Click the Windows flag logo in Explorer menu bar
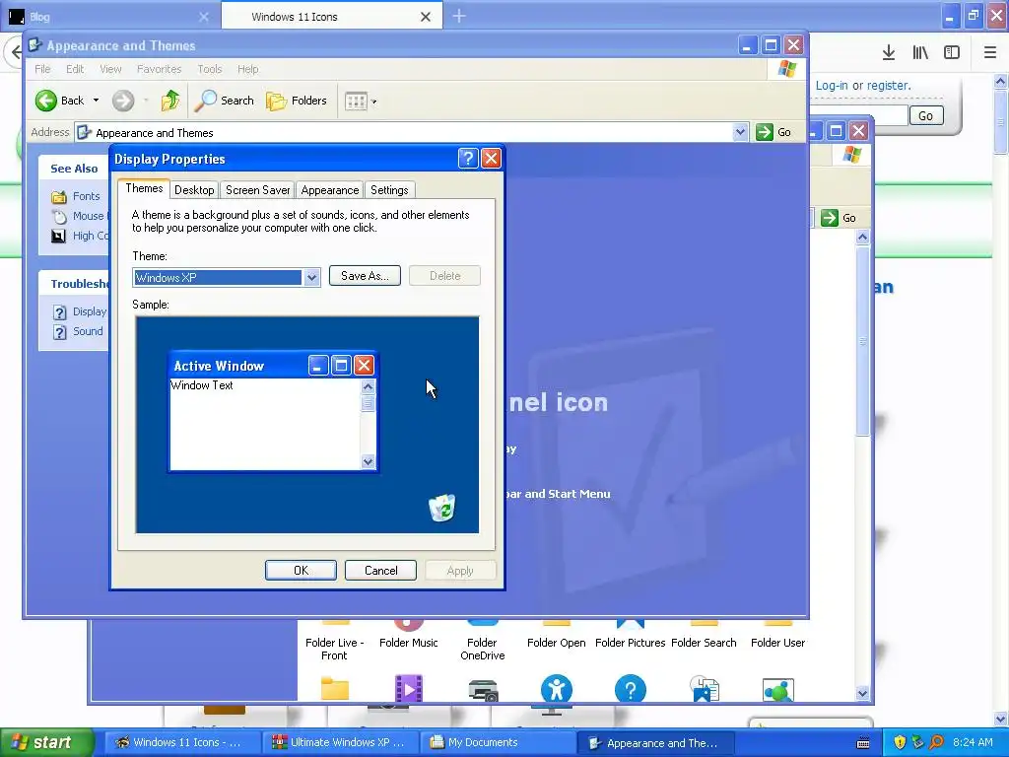 (787, 69)
